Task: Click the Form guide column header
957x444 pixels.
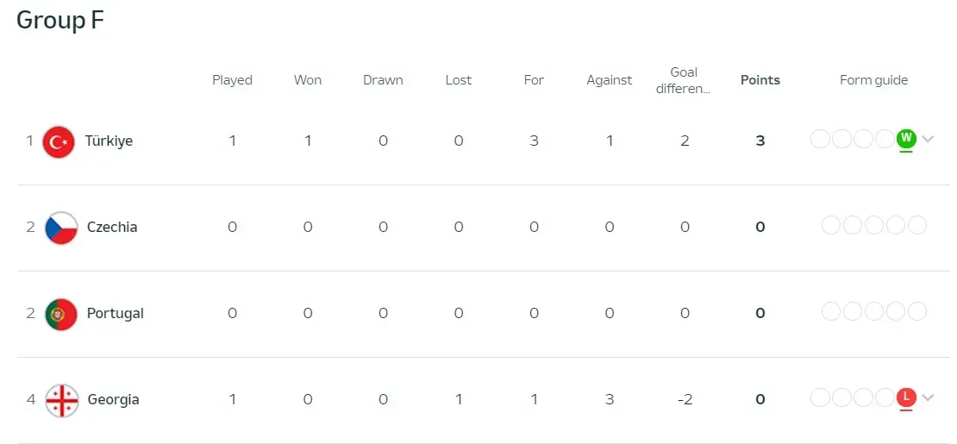Action: pos(873,80)
